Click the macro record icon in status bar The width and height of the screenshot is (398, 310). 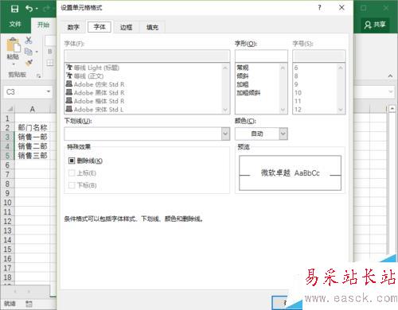[29, 304]
